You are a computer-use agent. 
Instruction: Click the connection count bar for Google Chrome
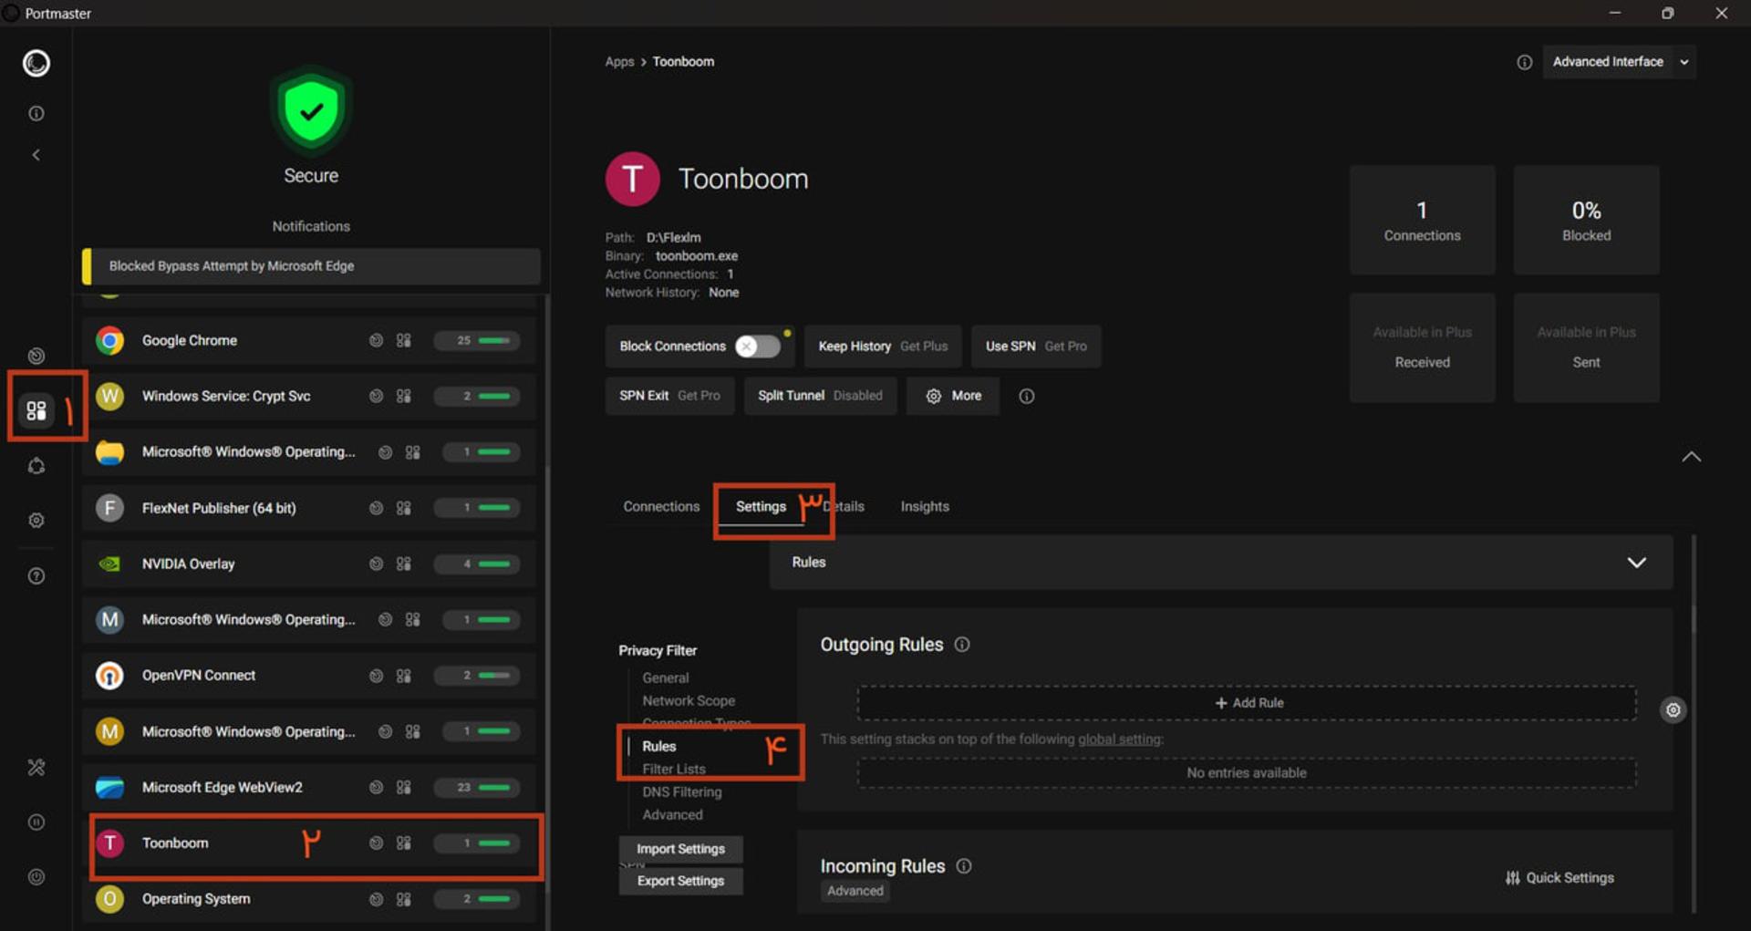click(477, 340)
